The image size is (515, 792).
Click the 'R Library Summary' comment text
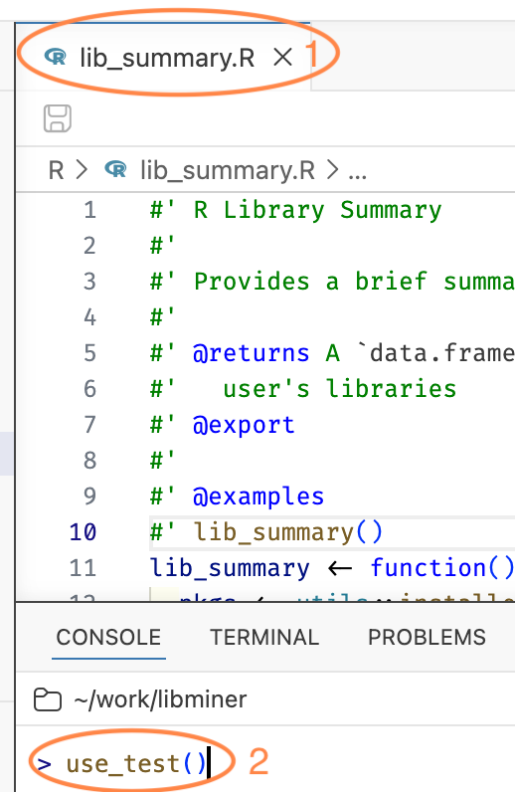click(318, 211)
